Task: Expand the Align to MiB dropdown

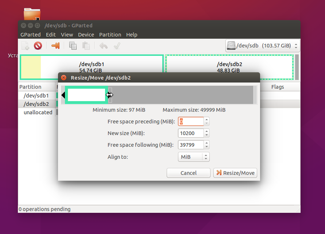Action: click(x=194, y=157)
